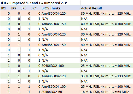Select the Am486DX4-100 cell
The height and width of the screenshot is (94, 133).
click(x=61, y=86)
